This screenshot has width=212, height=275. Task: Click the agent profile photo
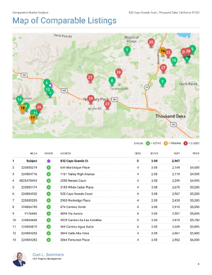(19, 260)
